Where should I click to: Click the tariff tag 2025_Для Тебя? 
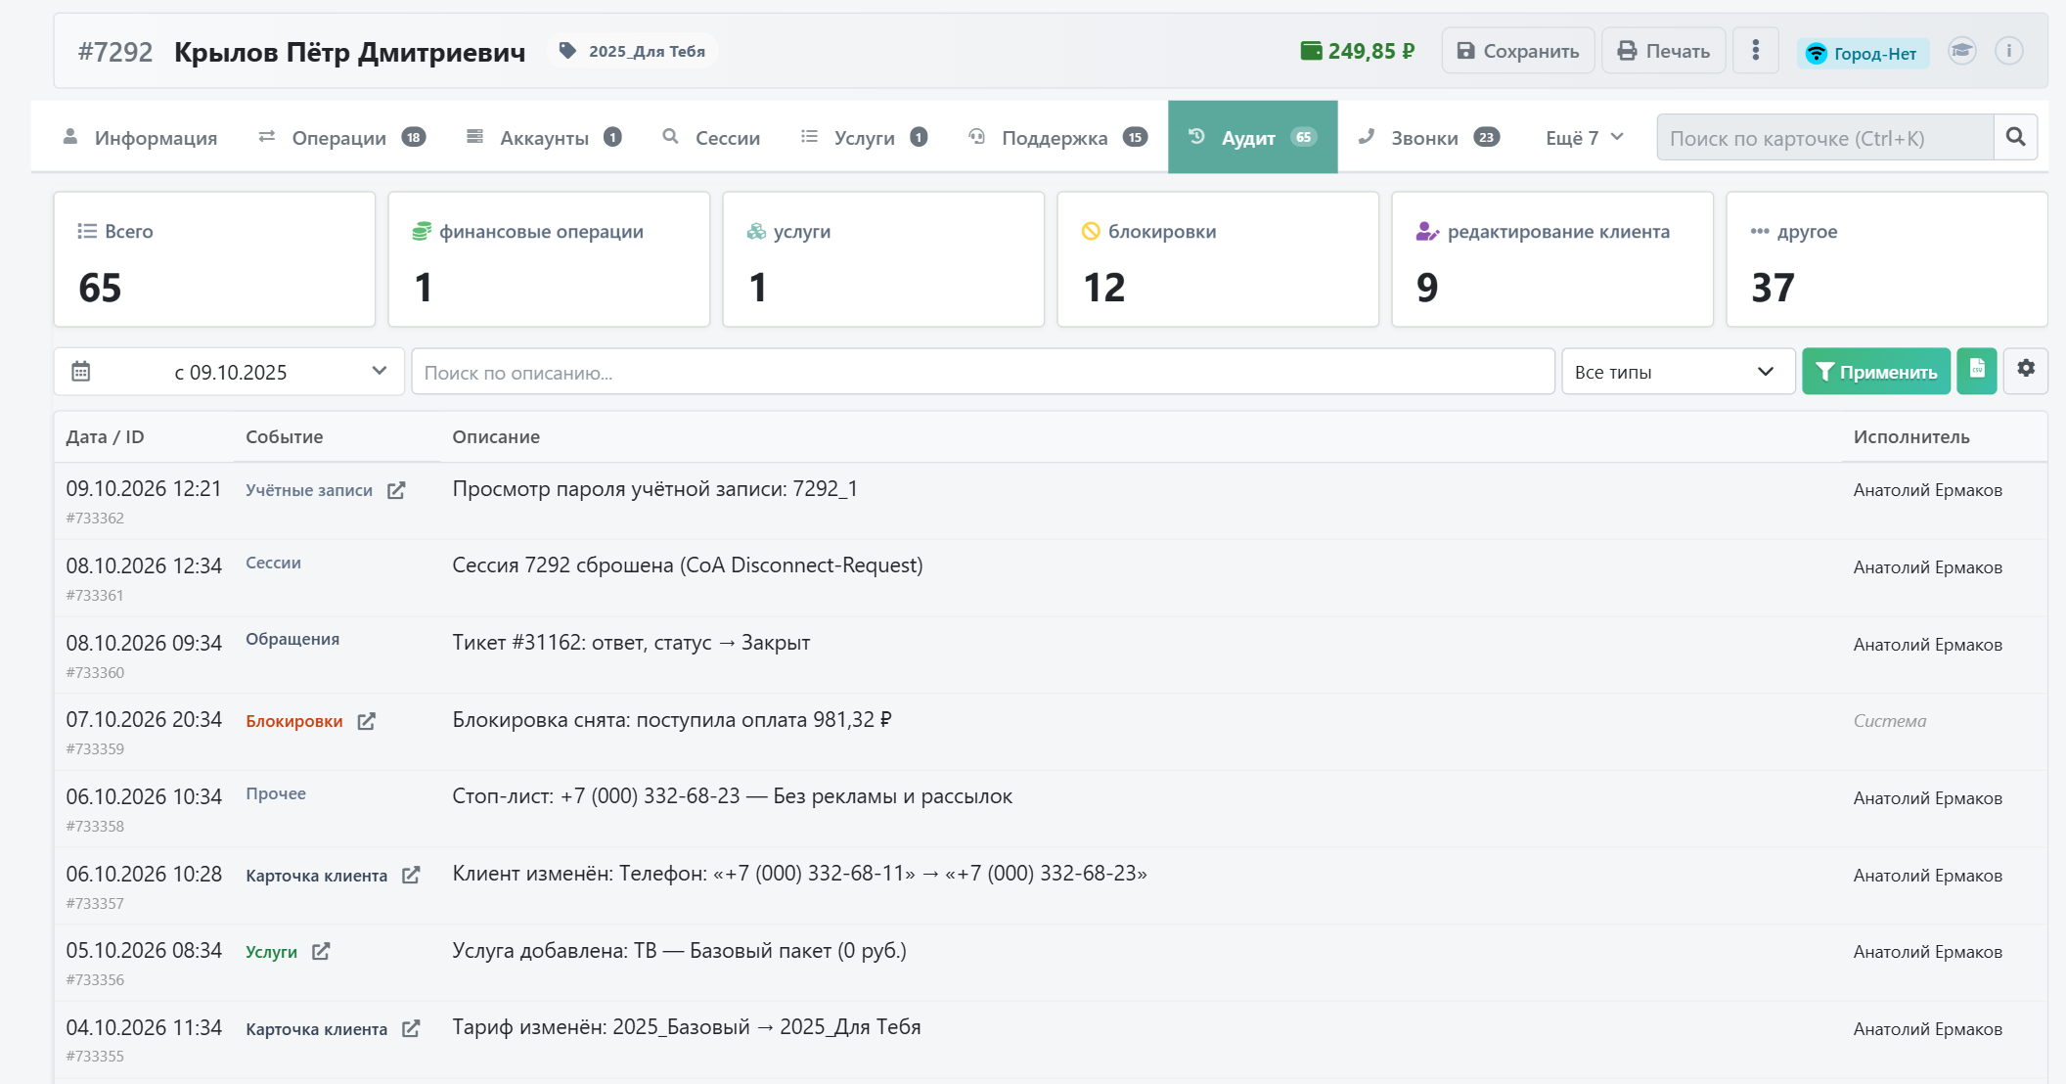coord(633,51)
